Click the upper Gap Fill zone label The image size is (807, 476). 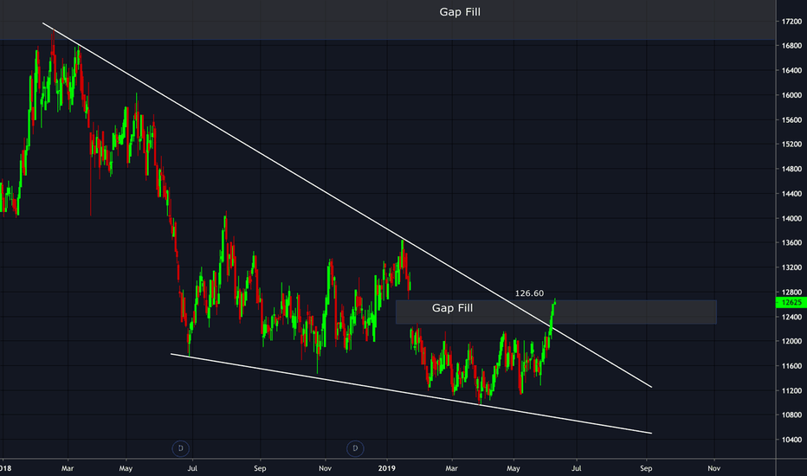pyautogui.click(x=460, y=12)
